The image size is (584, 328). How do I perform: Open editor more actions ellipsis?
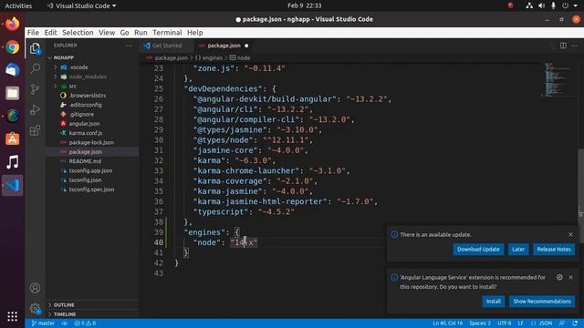pos(574,46)
